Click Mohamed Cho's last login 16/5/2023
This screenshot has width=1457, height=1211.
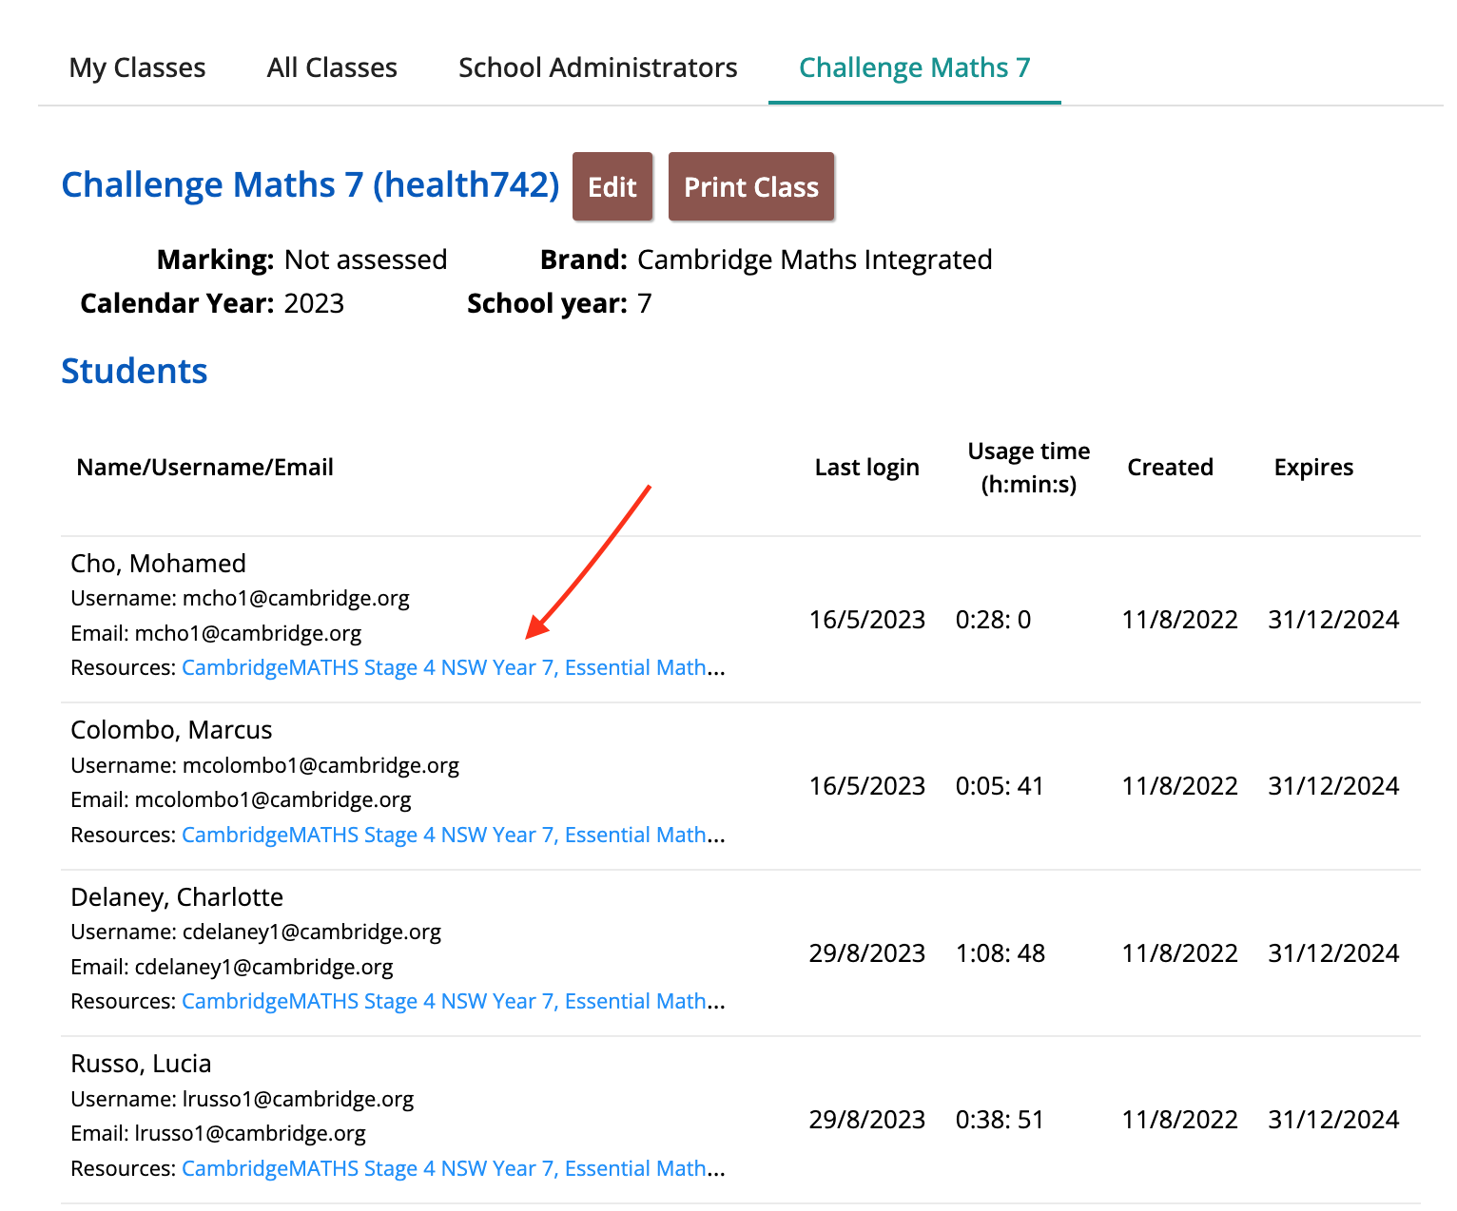866,620
